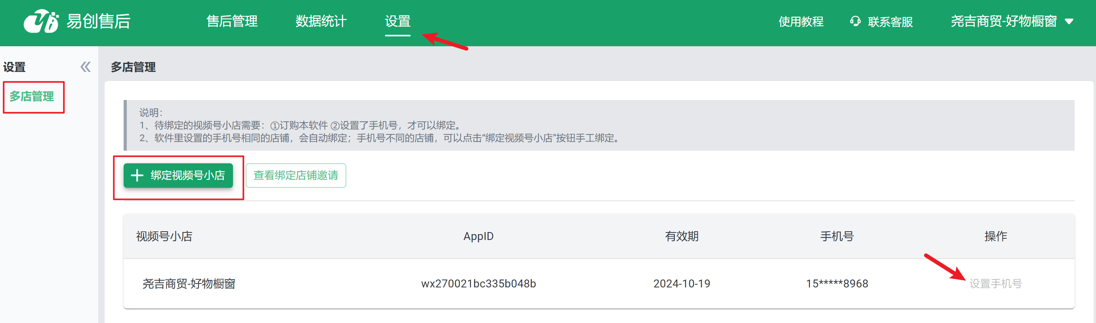
Task: Collapse the 设置 sidebar with double chevron
Action: pyautogui.click(x=86, y=67)
